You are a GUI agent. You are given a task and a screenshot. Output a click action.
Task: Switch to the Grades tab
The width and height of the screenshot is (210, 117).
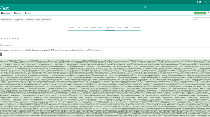pos(93,28)
